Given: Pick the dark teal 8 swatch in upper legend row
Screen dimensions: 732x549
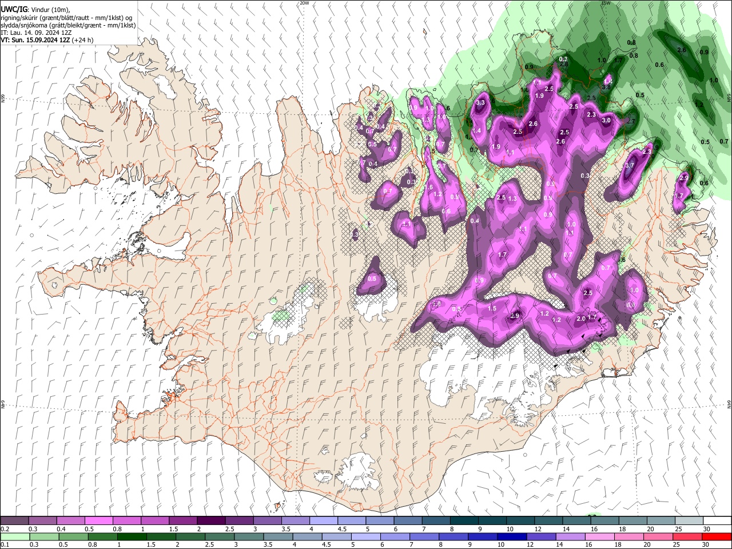Looking at the screenshot, I should [464, 521].
